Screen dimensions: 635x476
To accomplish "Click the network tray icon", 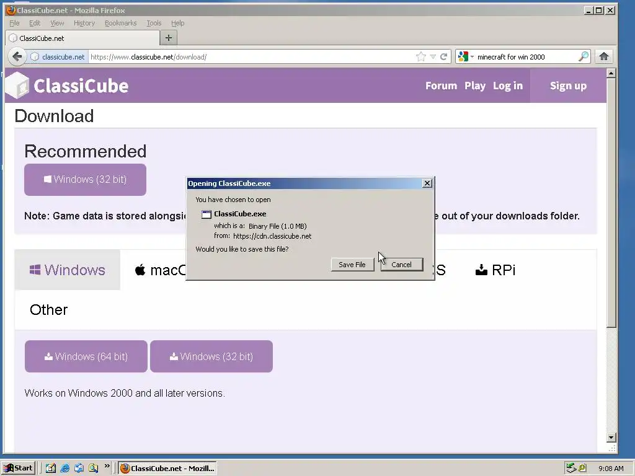I will click(x=571, y=468).
